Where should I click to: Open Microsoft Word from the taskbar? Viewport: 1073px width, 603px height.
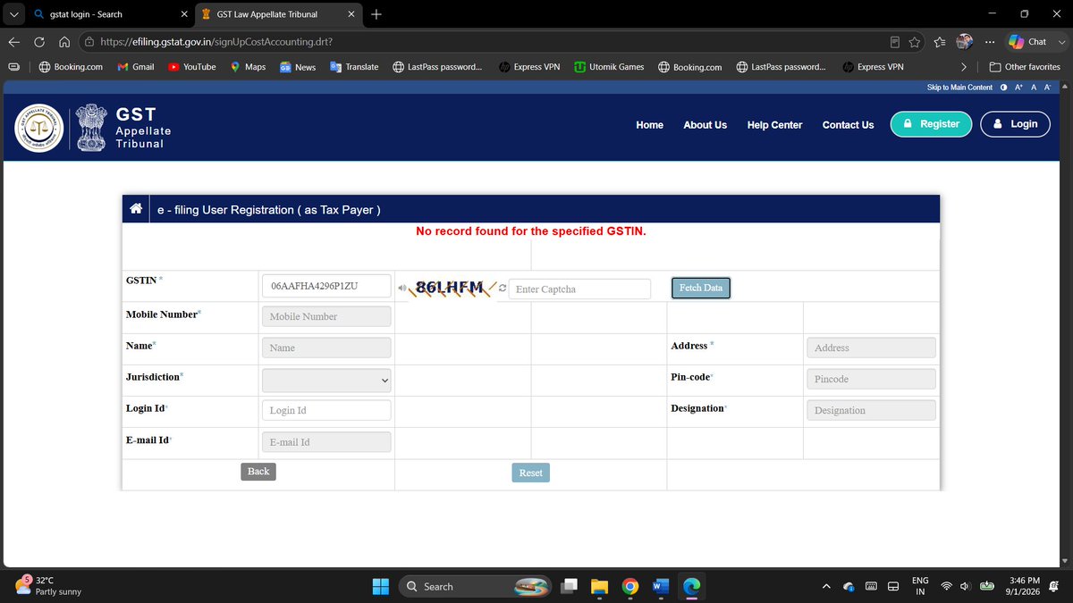[x=661, y=586]
